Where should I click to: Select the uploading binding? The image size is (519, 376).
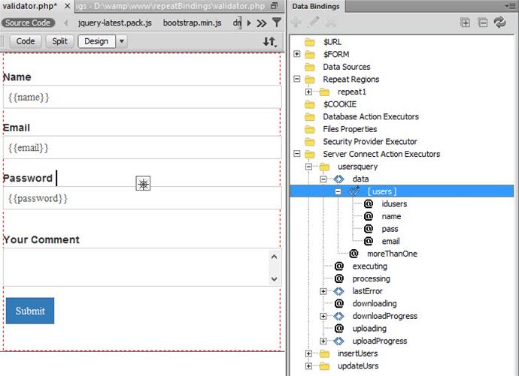pyautogui.click(x=369, y=329)
